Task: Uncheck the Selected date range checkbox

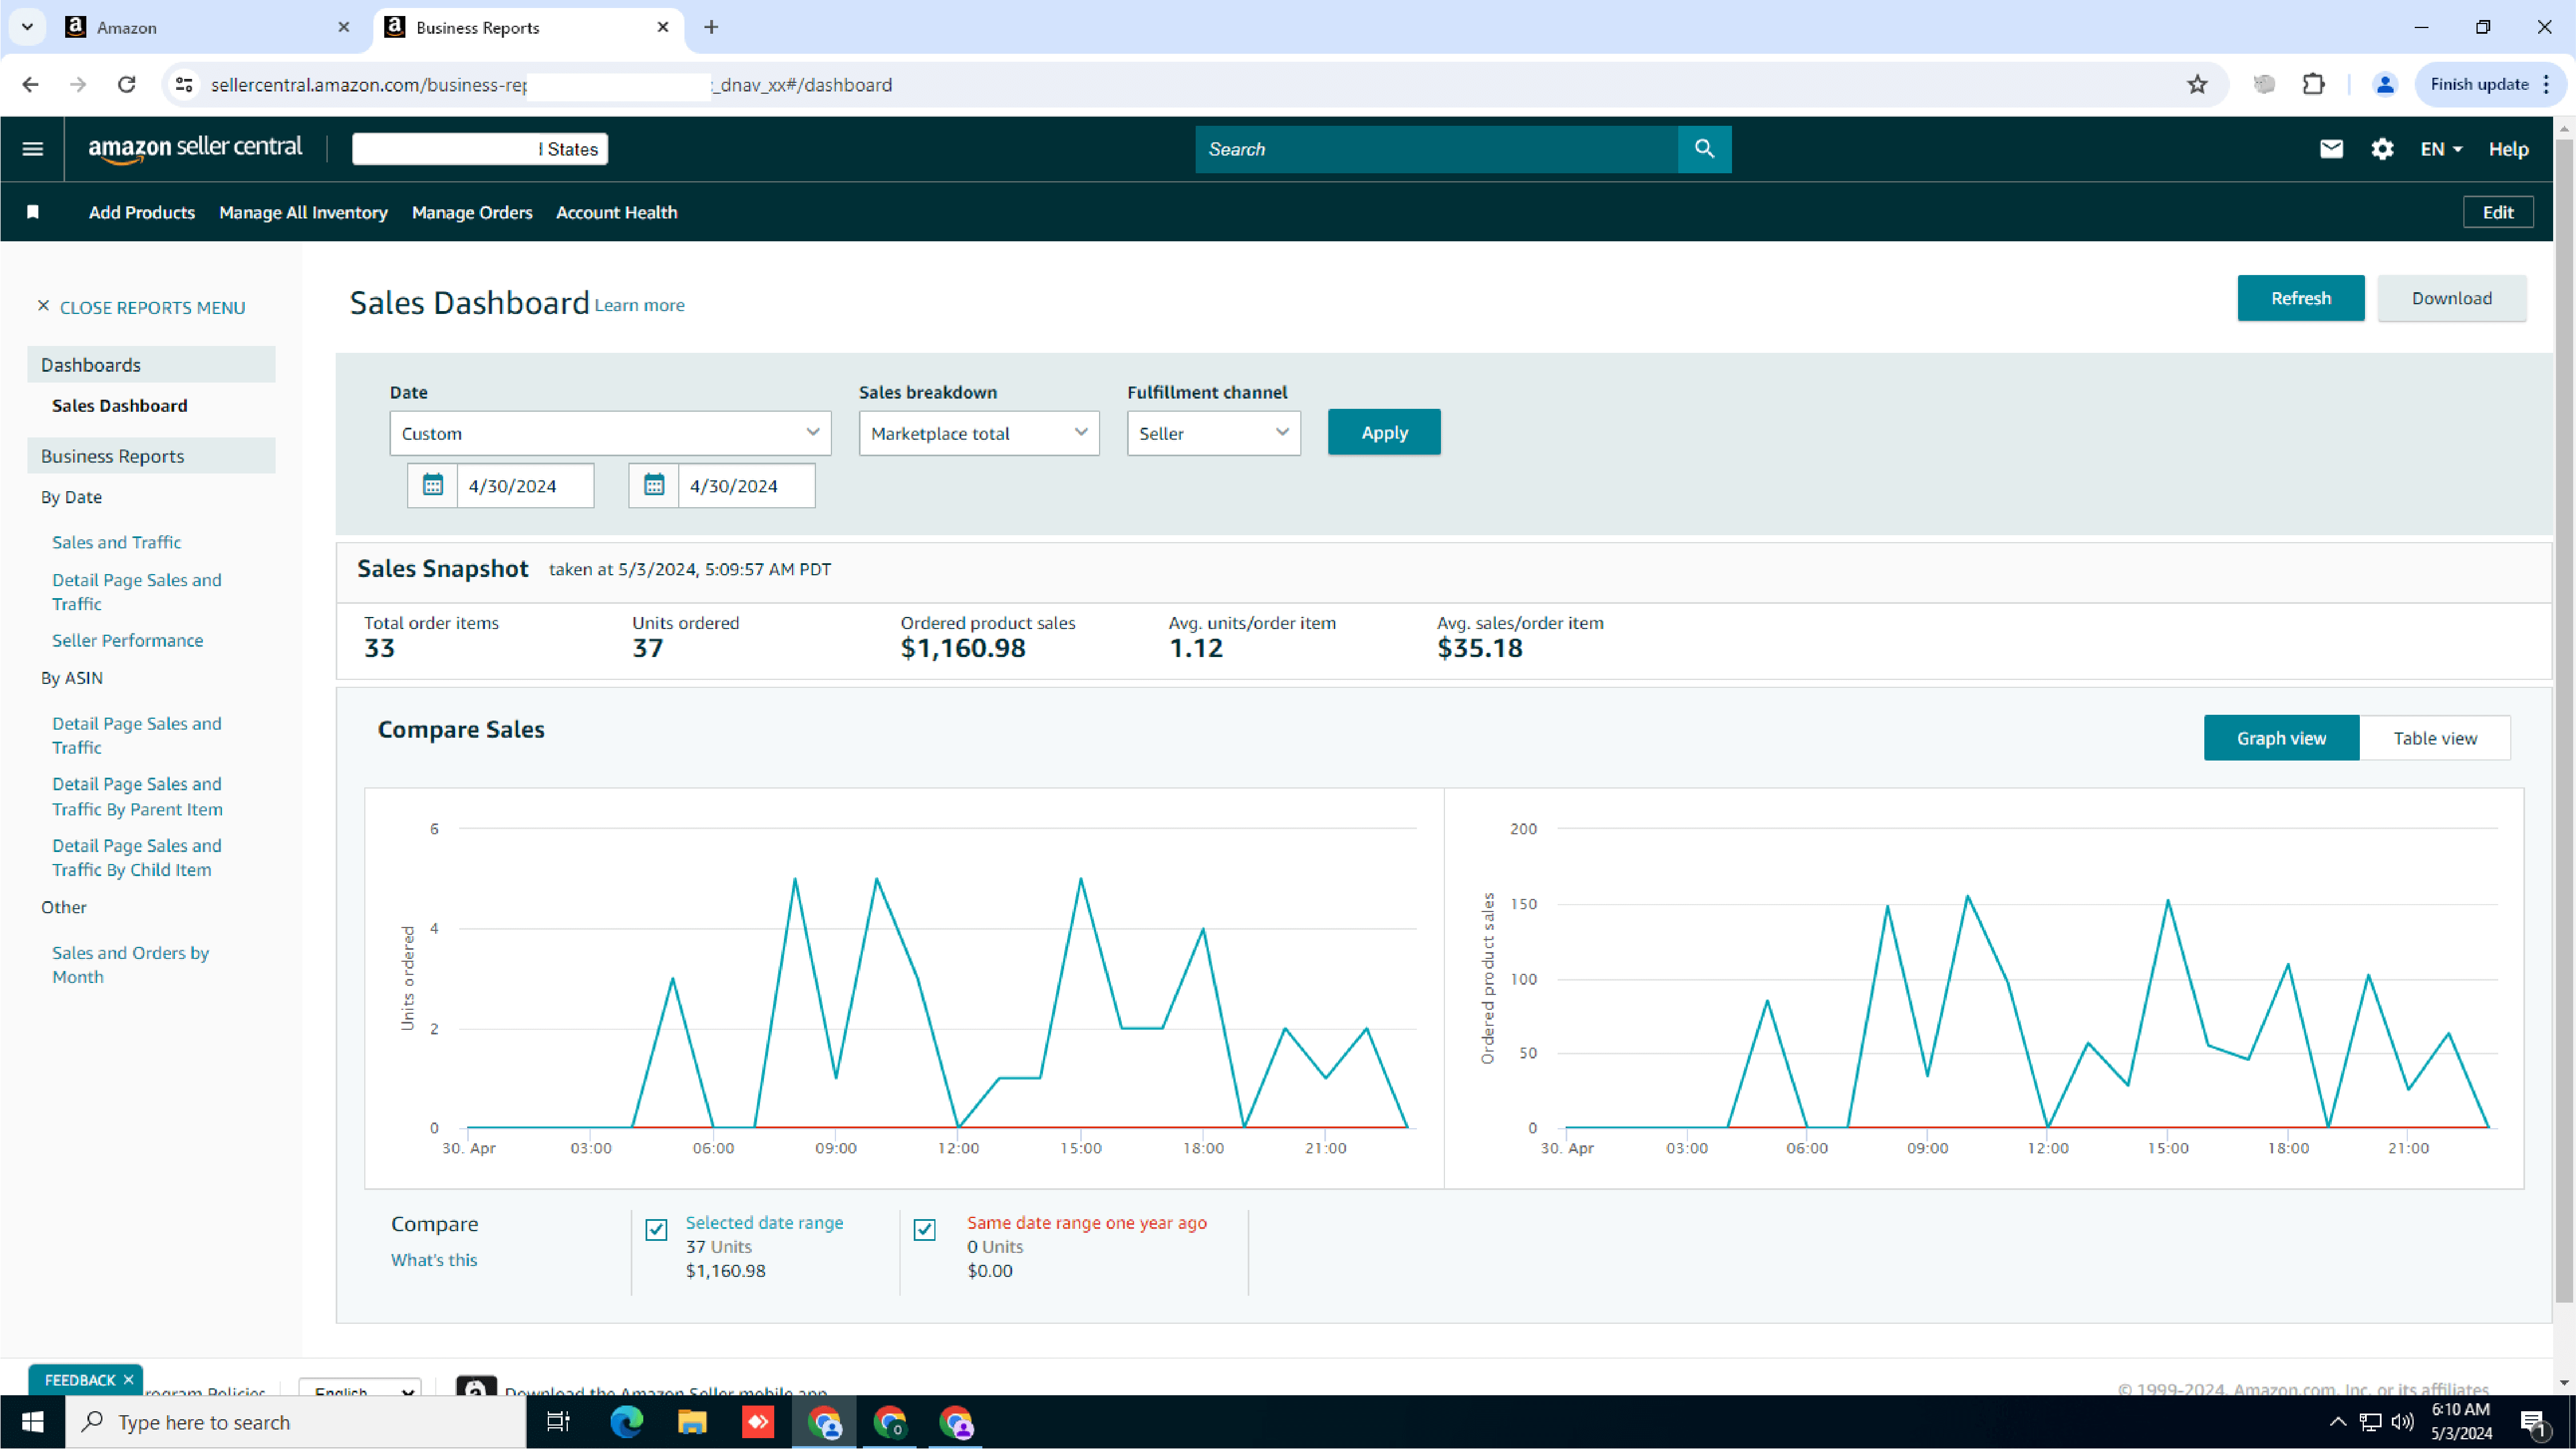Action: click(656, 1229)
